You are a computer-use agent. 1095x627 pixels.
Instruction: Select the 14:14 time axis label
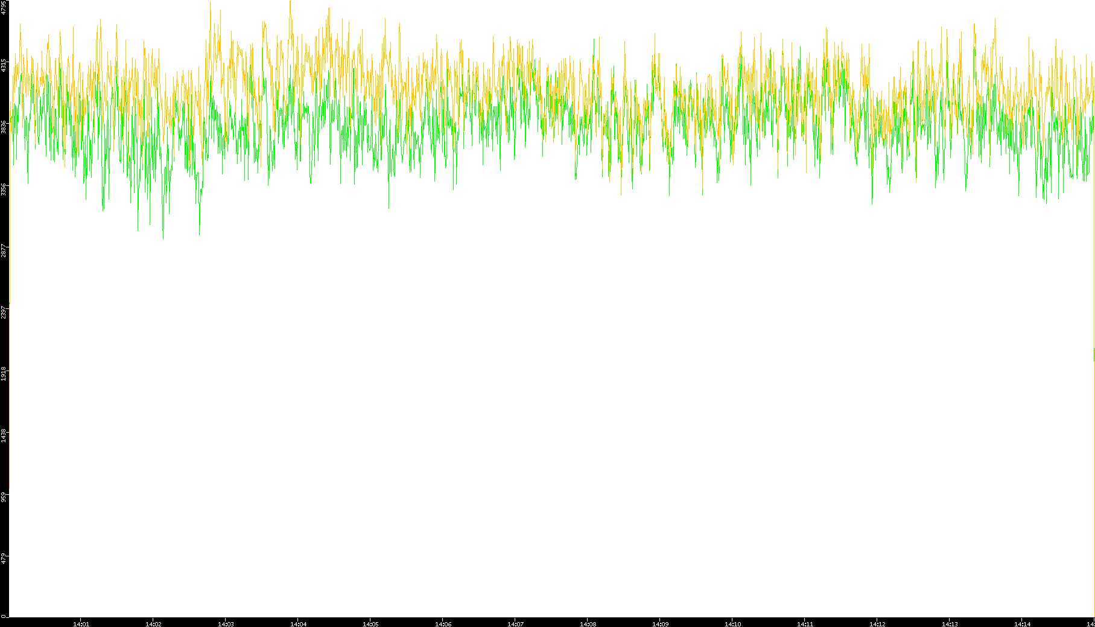pyautogui.click(x=1022, y=624)
